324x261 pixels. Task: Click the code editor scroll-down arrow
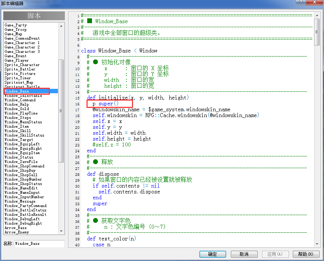coord(317,244)
